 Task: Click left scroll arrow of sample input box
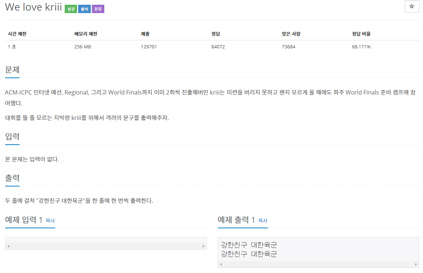click(x=8, y=246)
